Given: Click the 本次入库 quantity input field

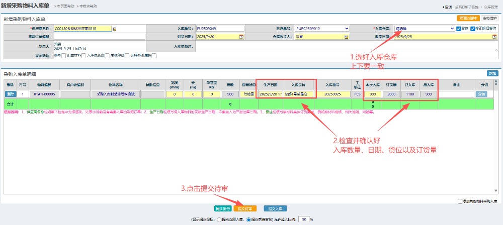Looking at the screenshot, I should coord(372,94).
